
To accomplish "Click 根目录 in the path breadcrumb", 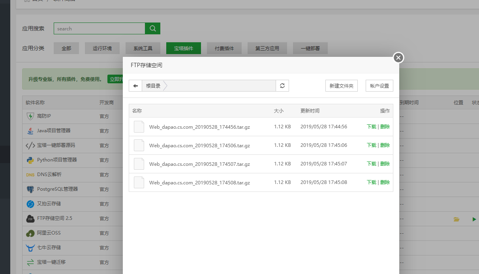I will pos(153,86).
